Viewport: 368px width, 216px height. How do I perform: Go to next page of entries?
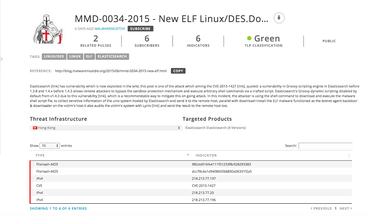coord(346,209)
